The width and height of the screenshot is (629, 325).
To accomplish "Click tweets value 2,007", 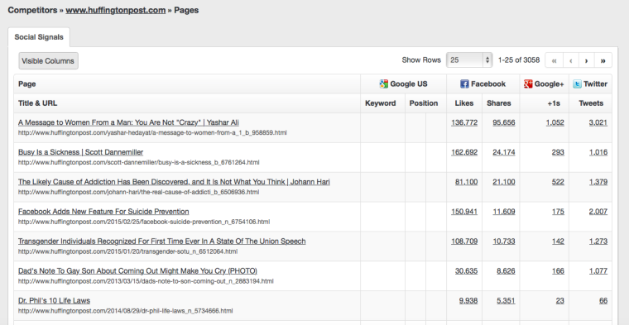I will [598, 211].
